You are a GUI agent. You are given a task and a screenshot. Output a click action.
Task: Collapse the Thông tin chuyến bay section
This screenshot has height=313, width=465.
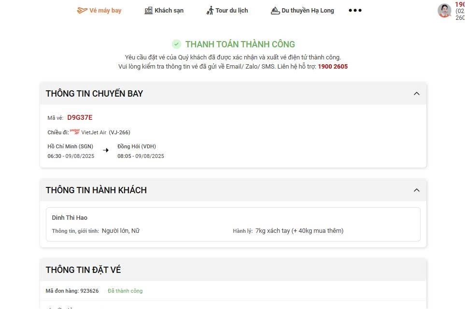417,93
